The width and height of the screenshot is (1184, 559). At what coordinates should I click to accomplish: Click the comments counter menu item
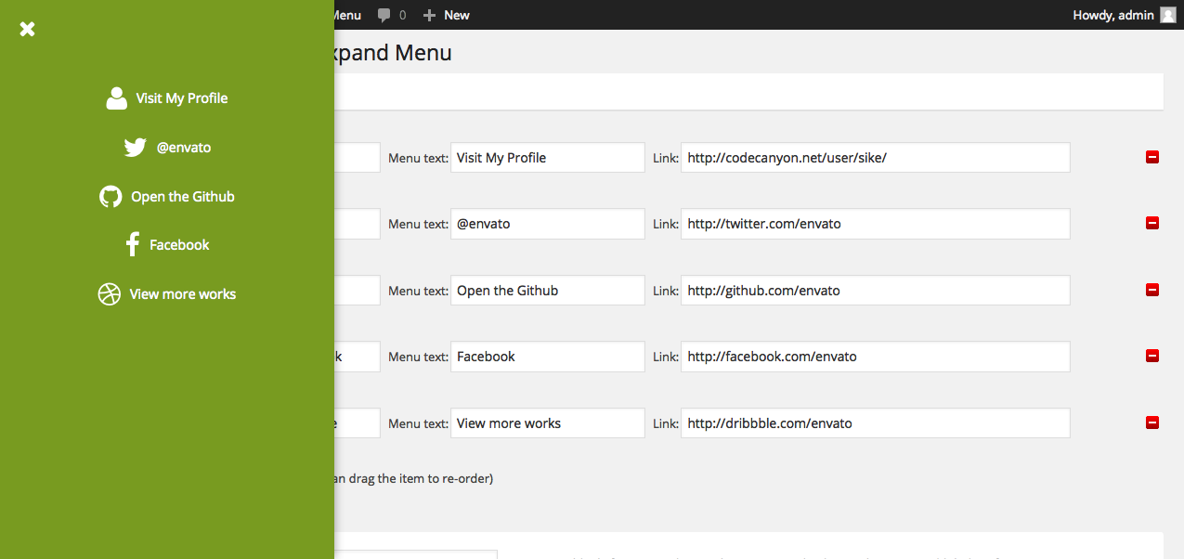click(x=391, y=14)
